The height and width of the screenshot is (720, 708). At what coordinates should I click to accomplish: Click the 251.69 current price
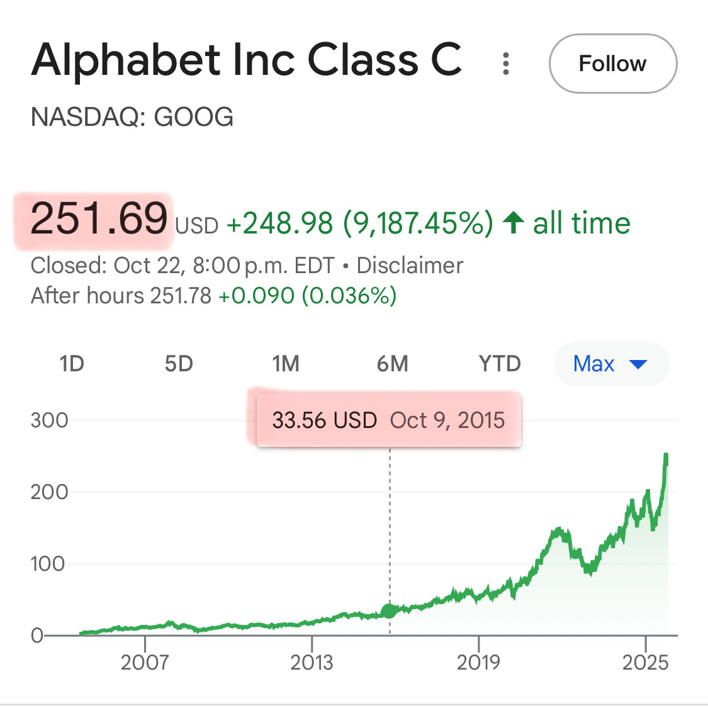[x=99, y=219]
